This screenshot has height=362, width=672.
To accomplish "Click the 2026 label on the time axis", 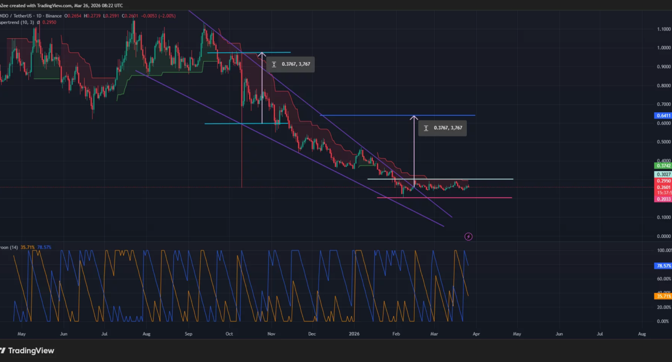I will 354,334.
